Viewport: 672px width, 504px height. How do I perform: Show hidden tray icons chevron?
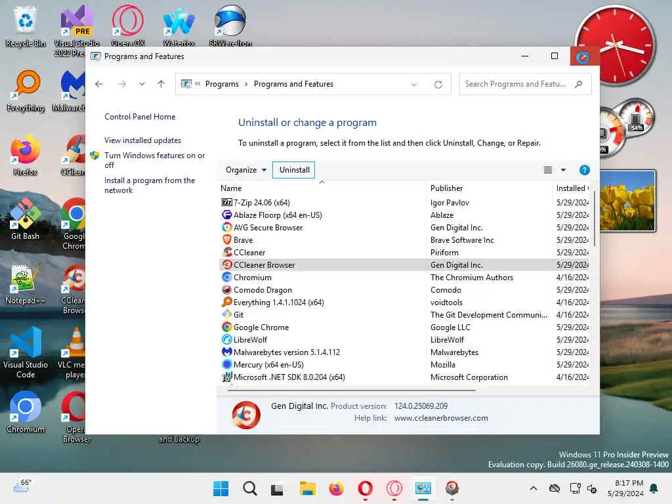click(x=534, y=488)
